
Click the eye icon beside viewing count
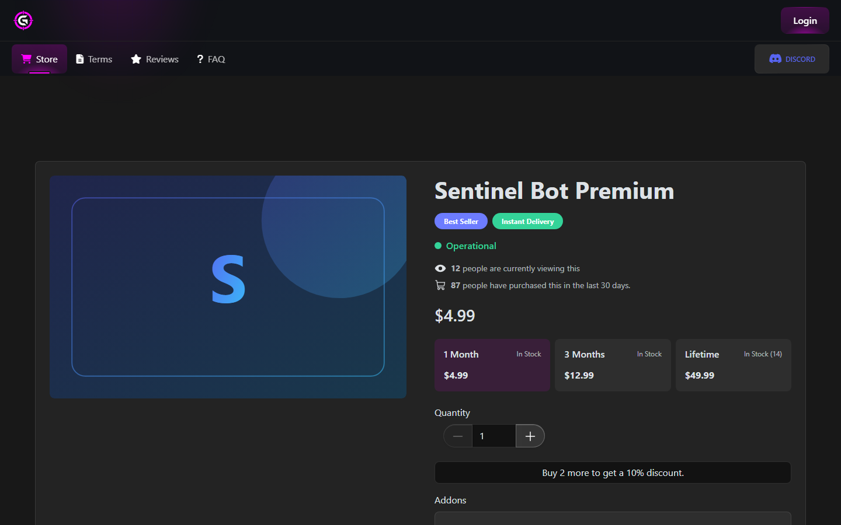tap(440, 268)
